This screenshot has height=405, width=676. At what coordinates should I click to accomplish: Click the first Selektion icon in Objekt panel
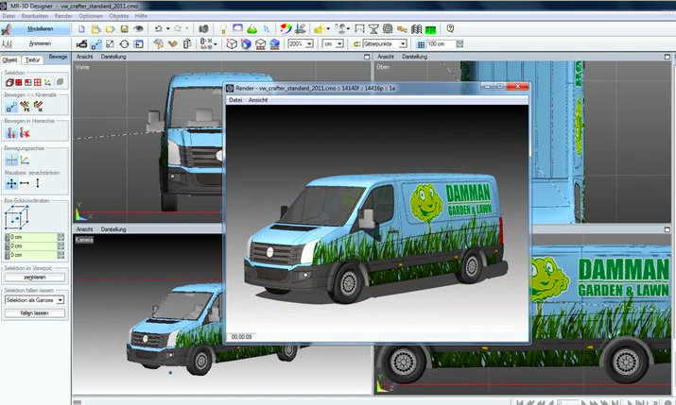tap(9, 82)
